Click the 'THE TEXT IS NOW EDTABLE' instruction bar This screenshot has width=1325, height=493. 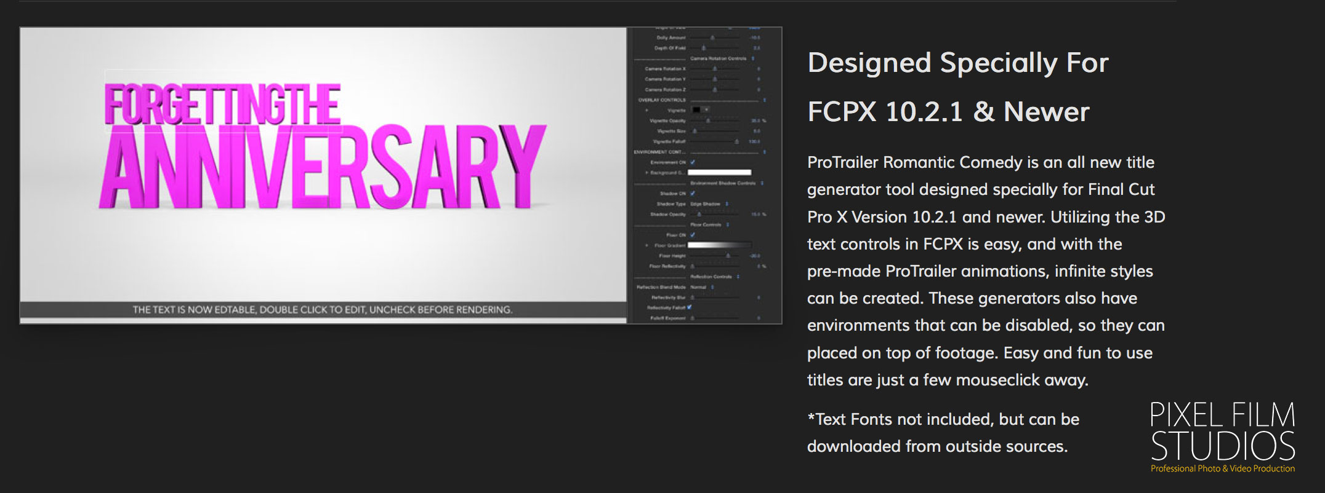point(323,310)
